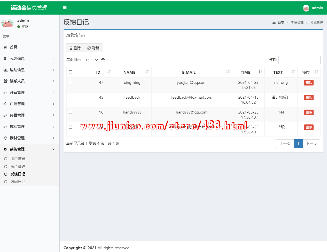The image size is (327, 252).
Task: Focus the 搜索 search field
Action: tap(299, 60)
